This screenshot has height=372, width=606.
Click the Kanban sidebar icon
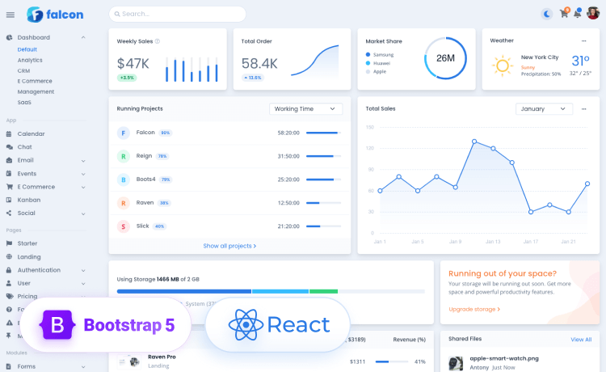(x=9, y=200)
